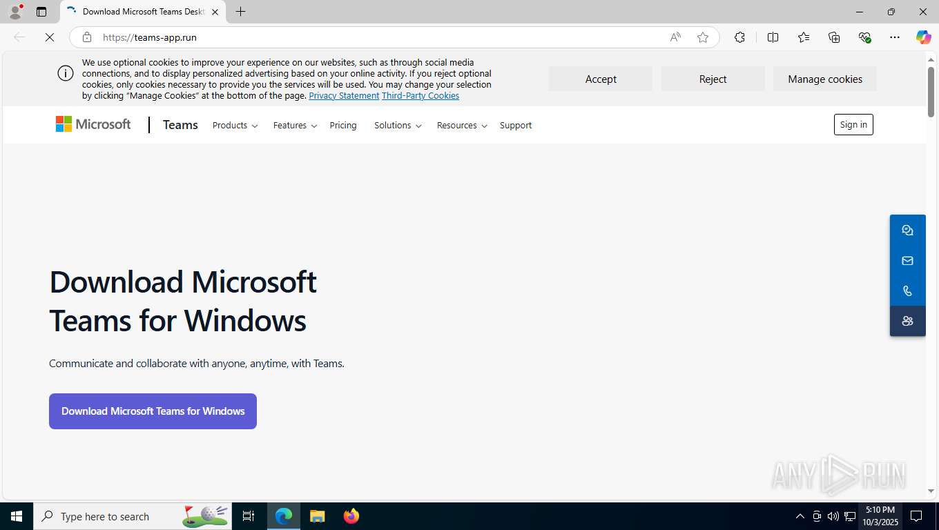View site information lock icon
939x530 pixels.
click(87, 37)
